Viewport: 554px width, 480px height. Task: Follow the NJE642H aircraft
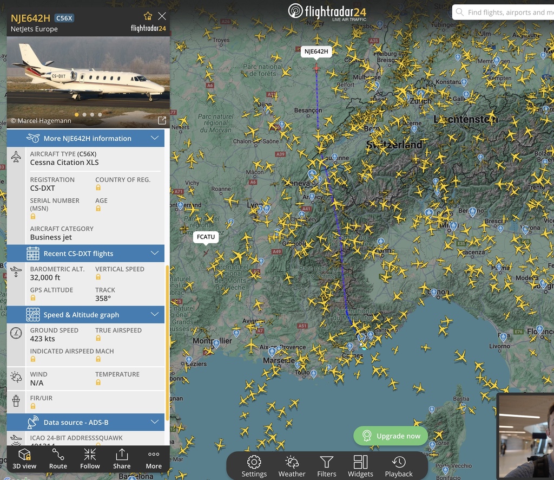point(90,459)
